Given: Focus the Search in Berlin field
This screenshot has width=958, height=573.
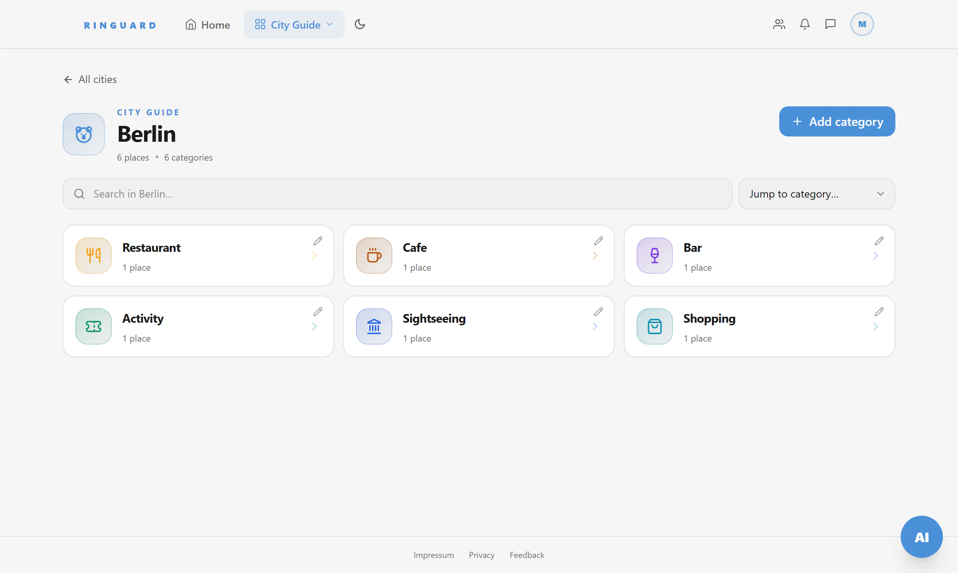Looking at the screenshot, I should pos(397,194).
